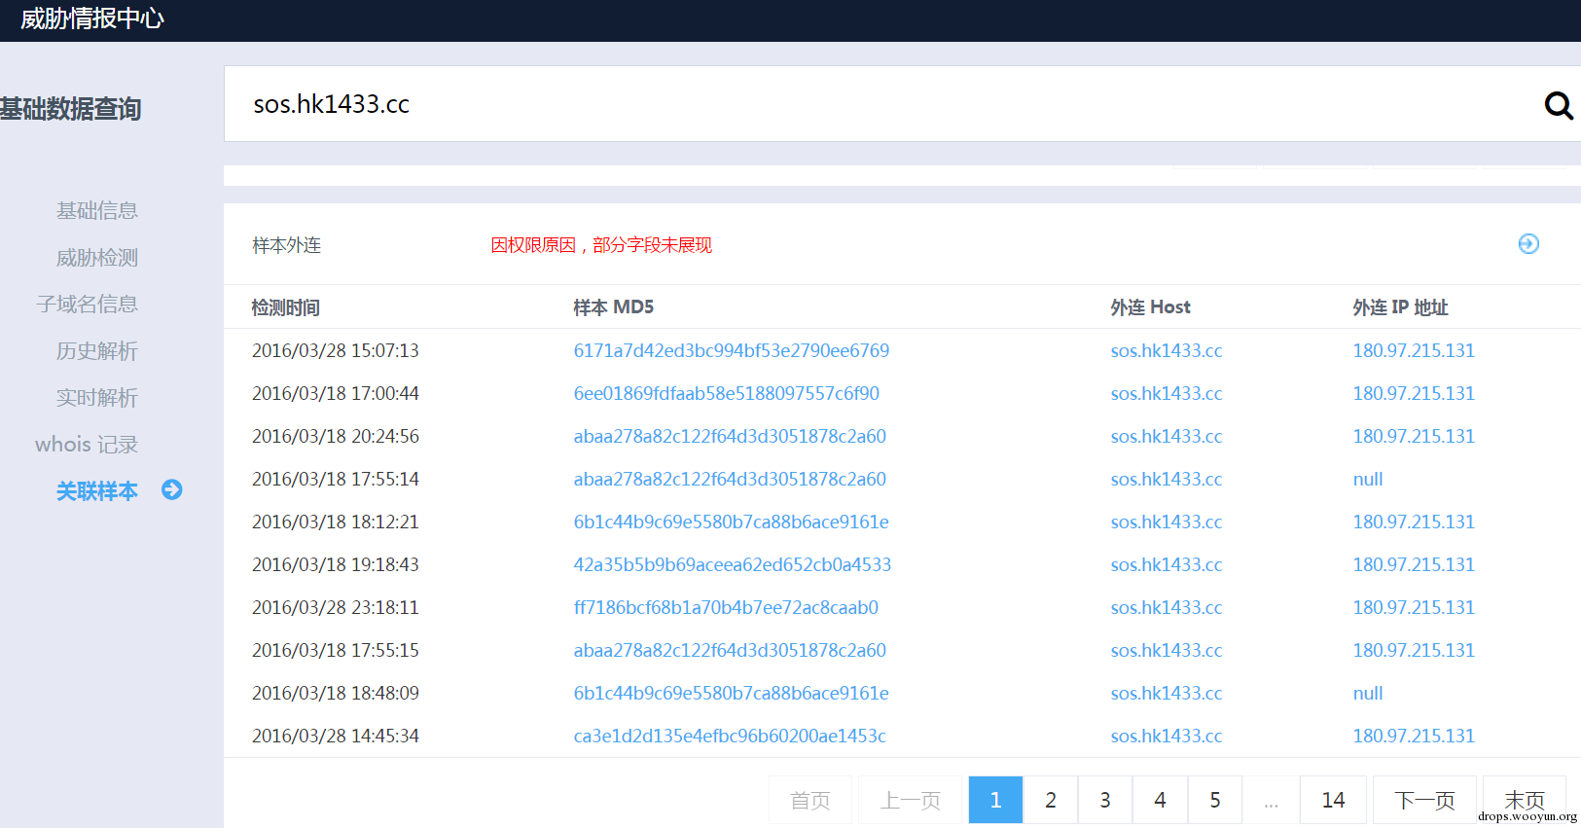The height and width of the screenshot is (828, 1581).
Task: Select 实时解析 in the sidebar
Action: (x=97, y=397)
